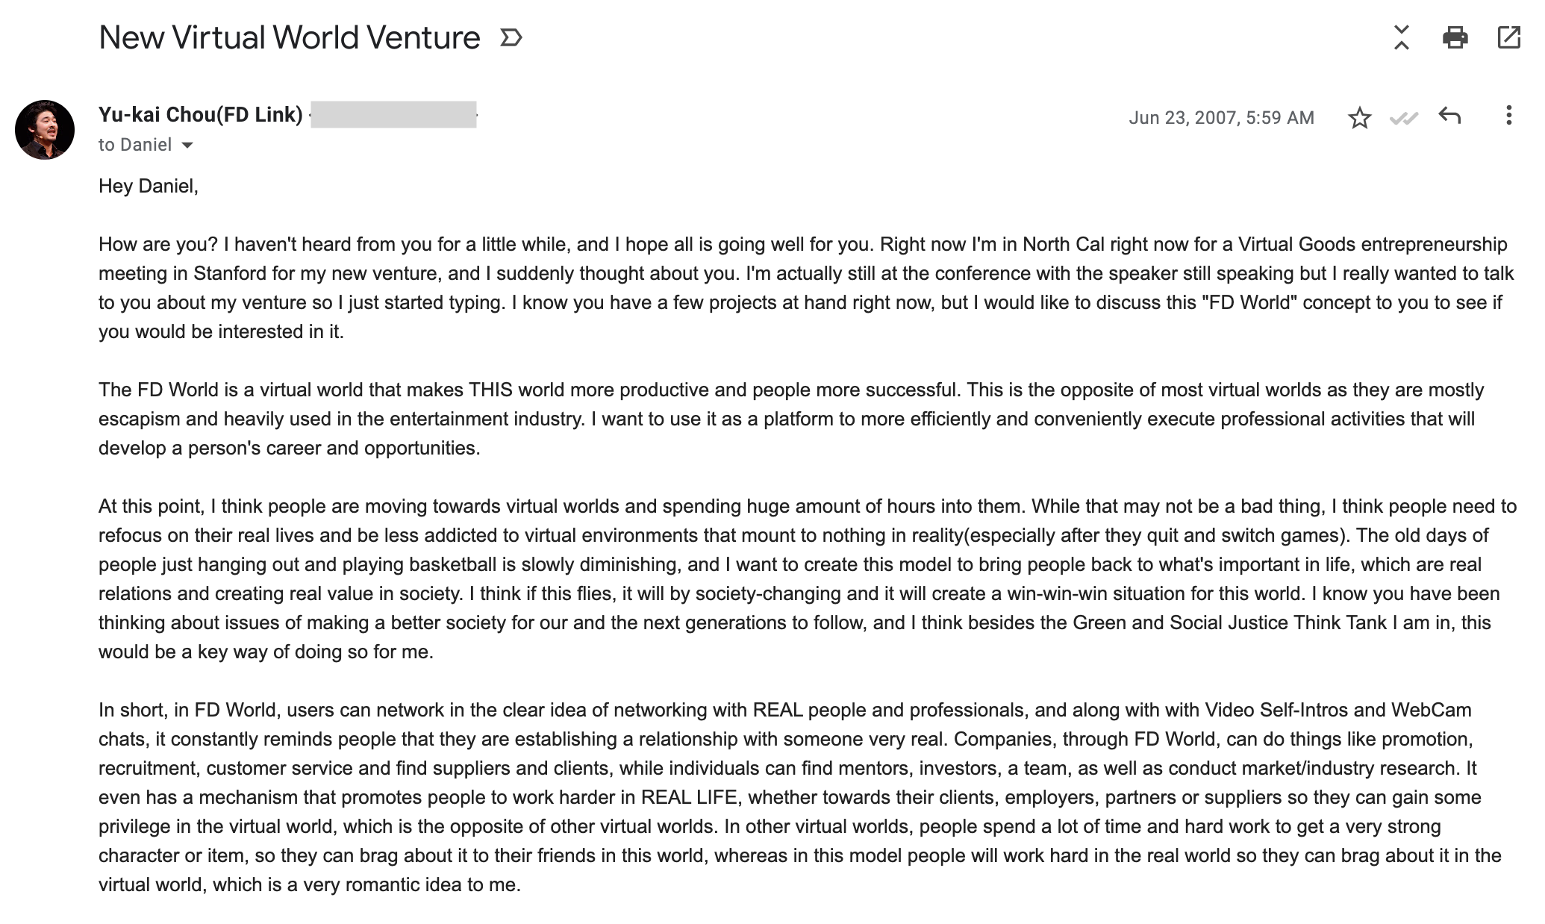Open the email in a new window

1508,37
